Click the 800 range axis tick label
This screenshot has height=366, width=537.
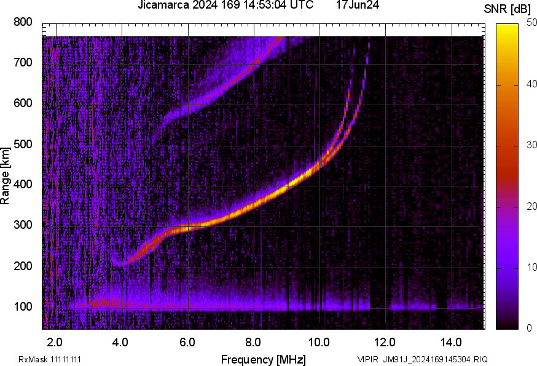(x=24, y=22)
